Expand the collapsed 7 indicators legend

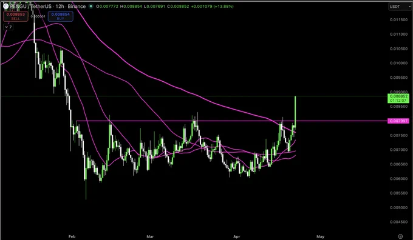[9, 27]
